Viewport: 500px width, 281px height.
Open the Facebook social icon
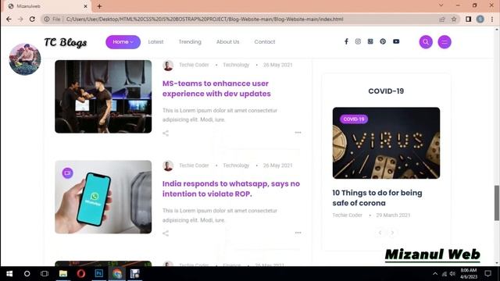[346, 41]
